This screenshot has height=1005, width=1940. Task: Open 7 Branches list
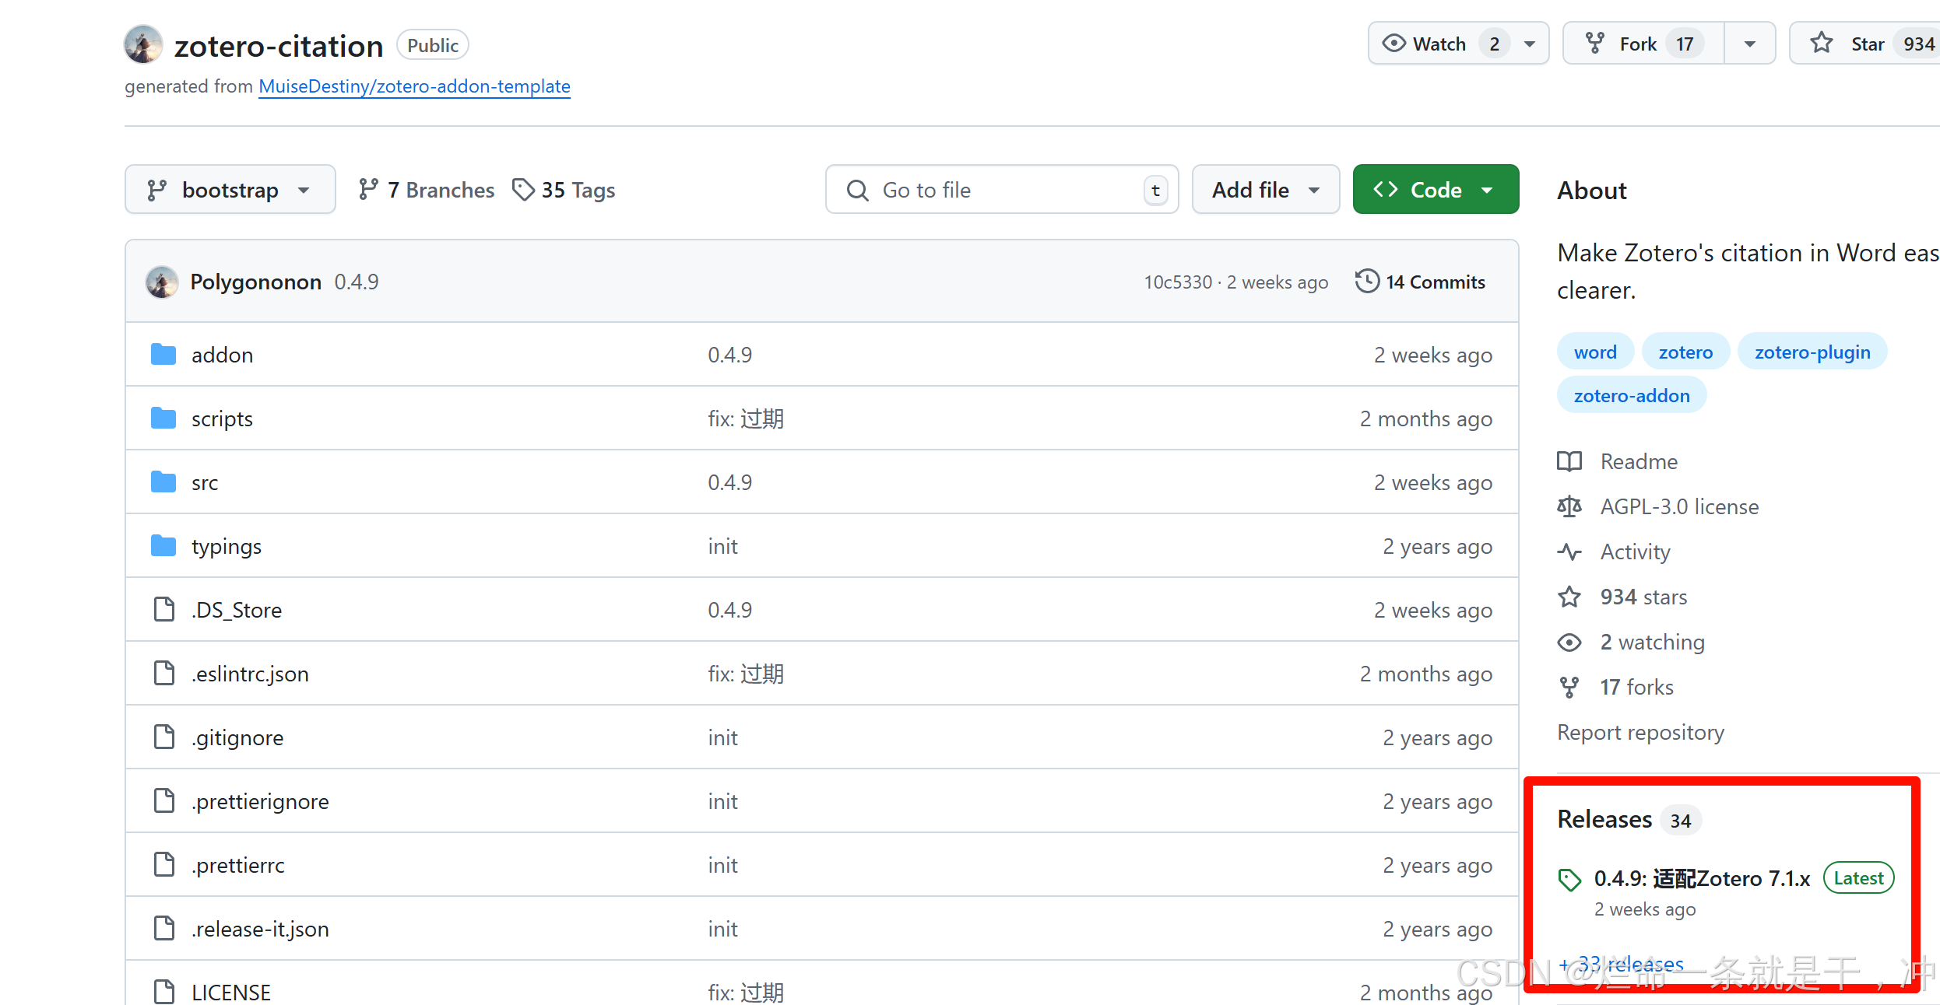[427, 190]
